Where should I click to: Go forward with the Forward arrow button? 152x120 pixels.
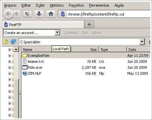[x=17, y=14]
